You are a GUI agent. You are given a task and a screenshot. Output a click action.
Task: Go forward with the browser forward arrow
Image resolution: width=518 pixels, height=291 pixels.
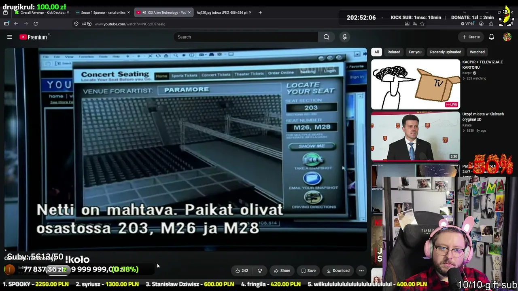[x=26, y=24]
